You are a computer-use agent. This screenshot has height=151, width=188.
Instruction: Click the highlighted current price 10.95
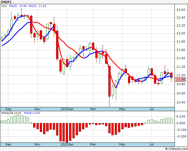[x=180, y=79]
